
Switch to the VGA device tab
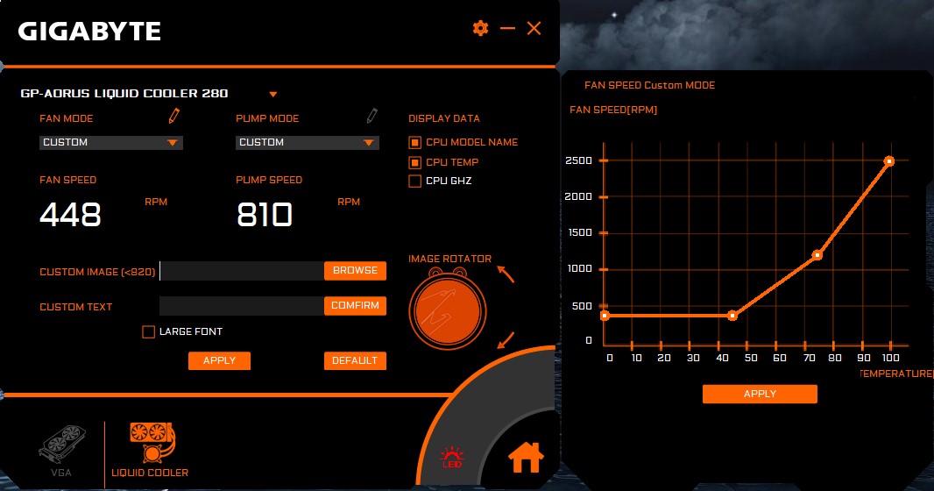click(61, 452)
